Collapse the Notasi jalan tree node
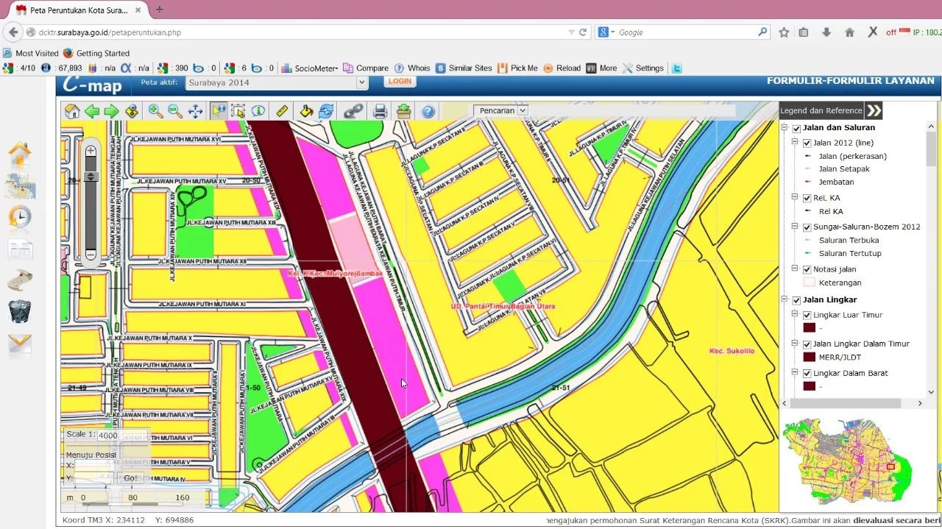The width and height of the screenshot is (942, 529). click(796, 269)
